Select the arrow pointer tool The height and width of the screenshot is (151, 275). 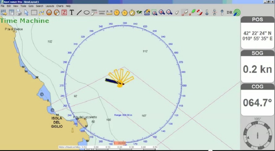click(26, 12)
